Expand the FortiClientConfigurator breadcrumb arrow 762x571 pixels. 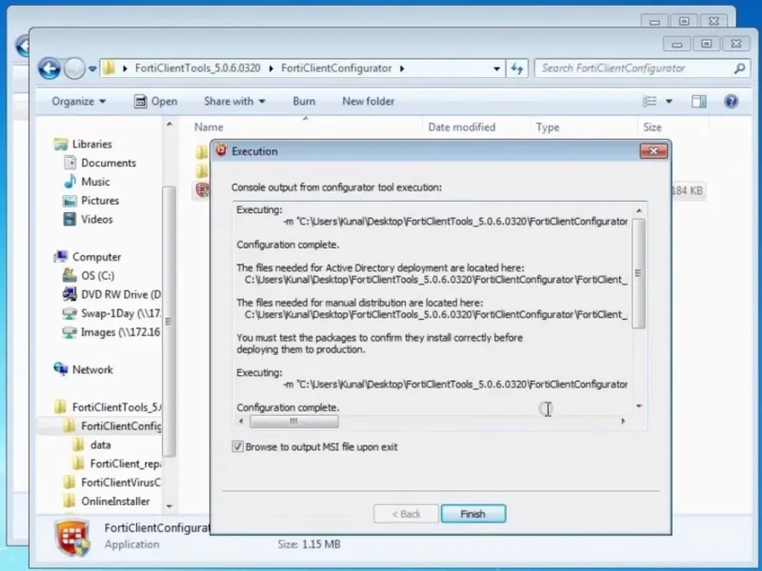click(x=402, y=69)
